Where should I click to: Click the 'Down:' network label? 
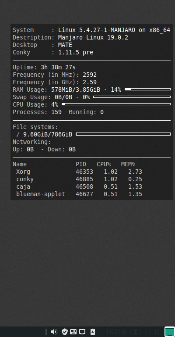(x=56, y=150)
